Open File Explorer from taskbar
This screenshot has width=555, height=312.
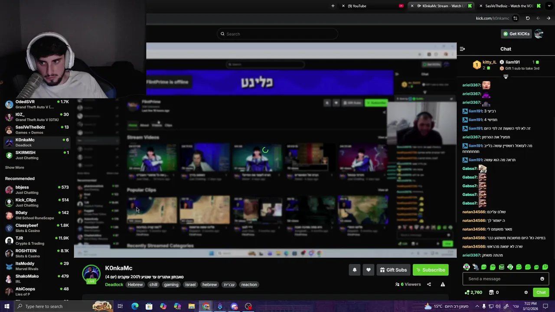(192, 306)
